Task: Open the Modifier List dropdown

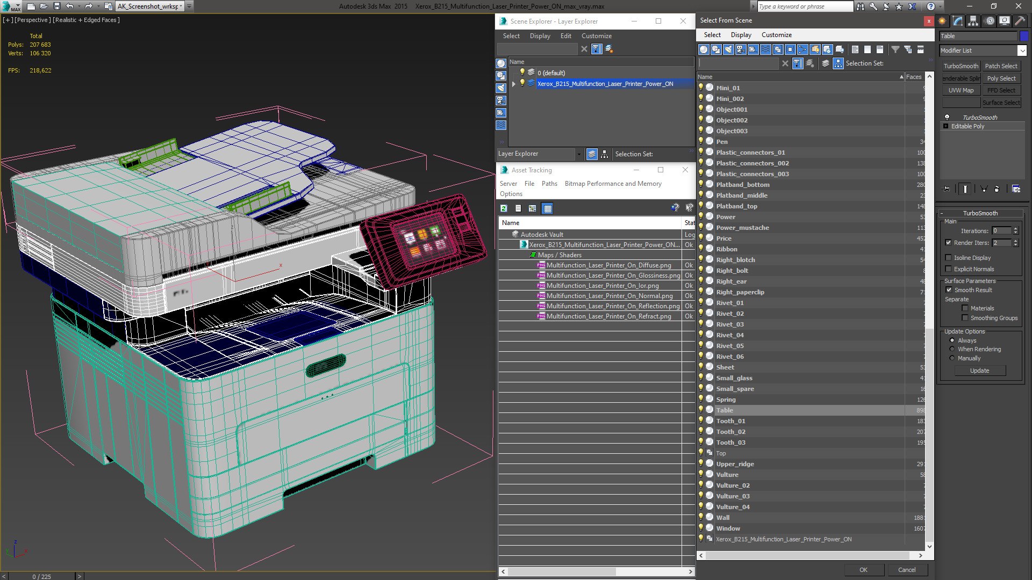Action: 1021,50
